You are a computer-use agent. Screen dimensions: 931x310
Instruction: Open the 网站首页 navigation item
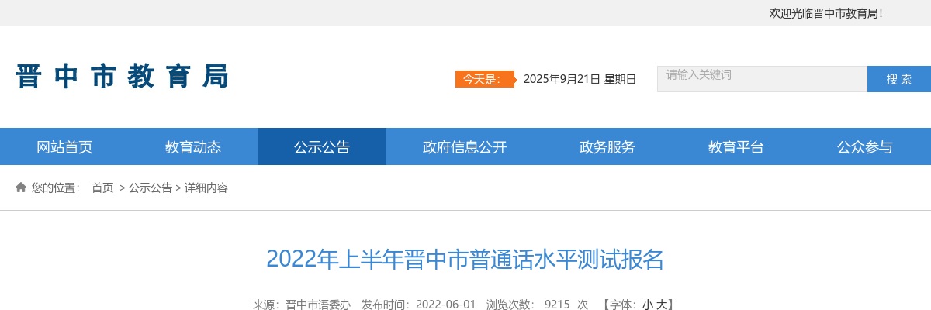[64, 146]
